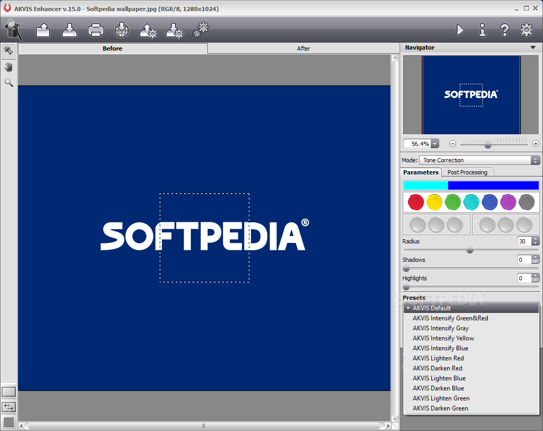Select the green color swatch
This screenshot has height=431, width=543.
point(453,202)
